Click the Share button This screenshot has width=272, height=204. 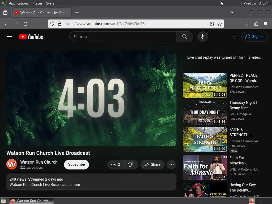[152, 165]
